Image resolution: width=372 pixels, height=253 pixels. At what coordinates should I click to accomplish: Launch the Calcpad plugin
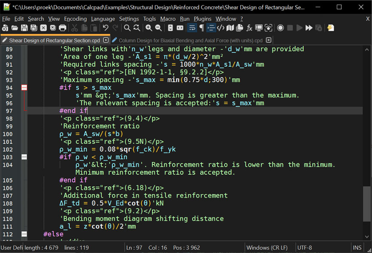pos(330,28)
